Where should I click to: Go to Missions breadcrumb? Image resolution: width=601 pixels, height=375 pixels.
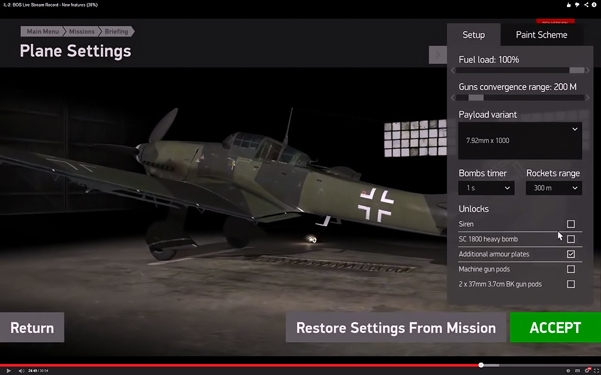tap(82, 32)
